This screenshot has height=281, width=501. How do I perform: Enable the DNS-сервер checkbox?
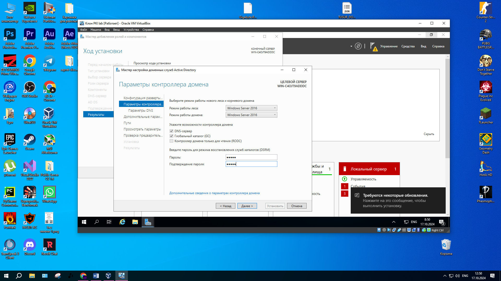point(171,131)
